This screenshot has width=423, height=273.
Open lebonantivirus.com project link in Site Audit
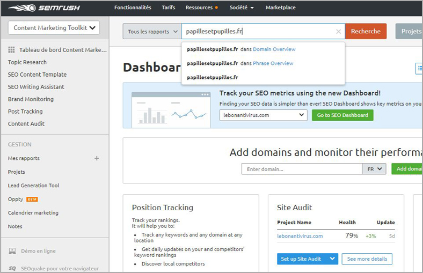click(300, 236)
